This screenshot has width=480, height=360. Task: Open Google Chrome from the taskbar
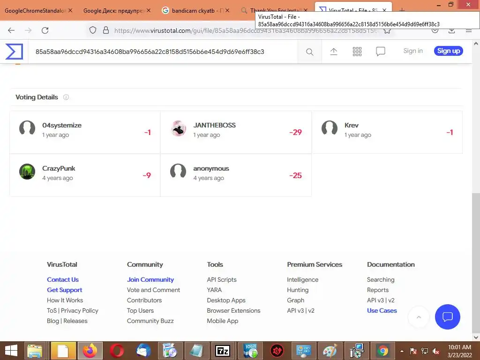point(382,351)
